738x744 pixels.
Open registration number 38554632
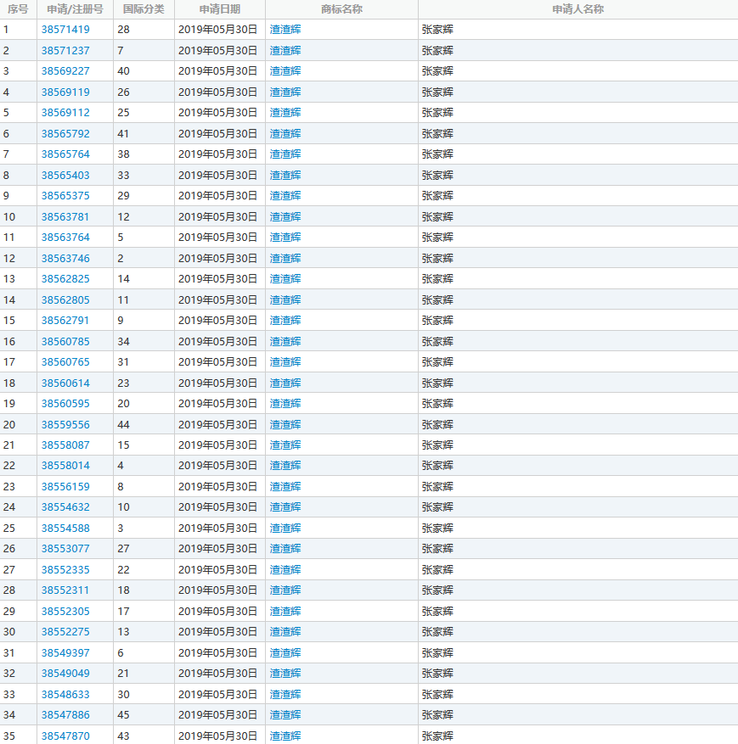(65, 507)
